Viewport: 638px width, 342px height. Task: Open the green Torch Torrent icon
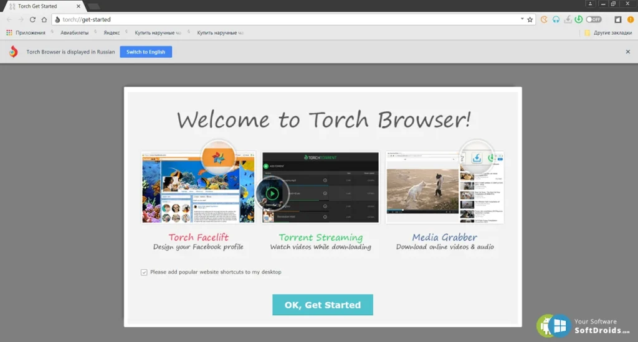pyautogui.click(x=579, y=19)
